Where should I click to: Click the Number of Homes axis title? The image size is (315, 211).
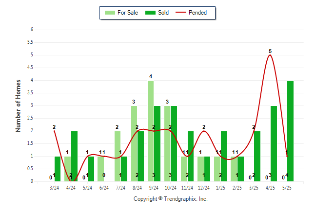click(x=18, y=106)
